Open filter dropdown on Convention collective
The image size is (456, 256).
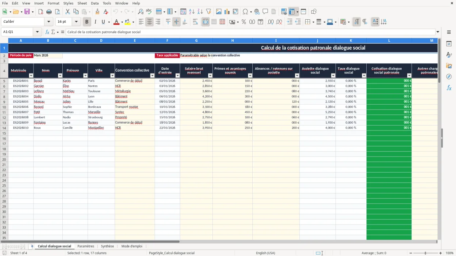point(152,75)
